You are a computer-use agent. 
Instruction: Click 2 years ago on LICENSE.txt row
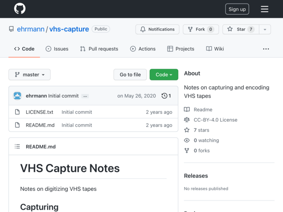[159, 112]
